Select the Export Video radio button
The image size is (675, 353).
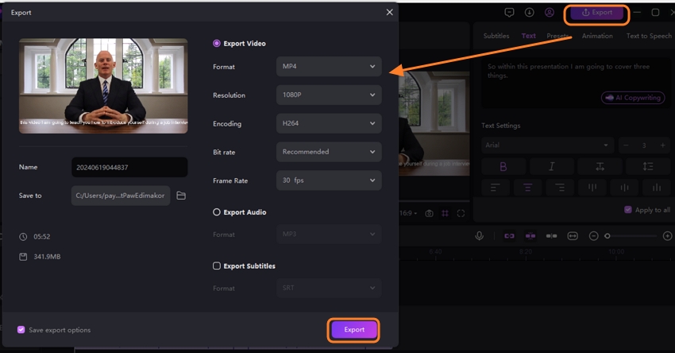point(217,43)
